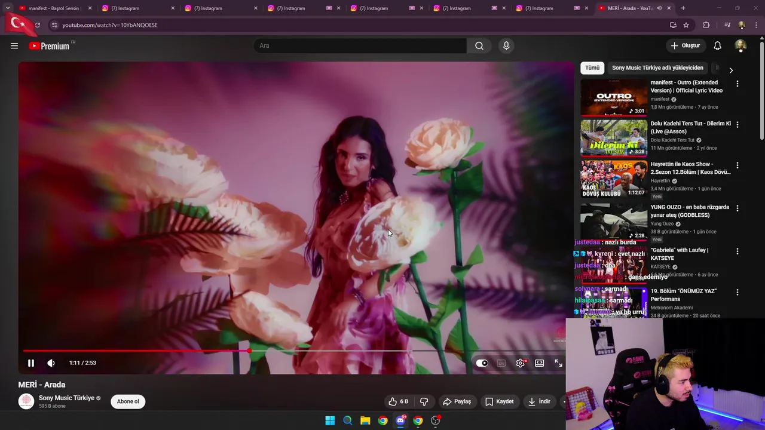
Task: Open Gabriela with Laufey KATSEYE title
Action: [680, 254]
